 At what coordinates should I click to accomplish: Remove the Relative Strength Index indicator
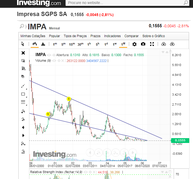[x=94, y=172]
